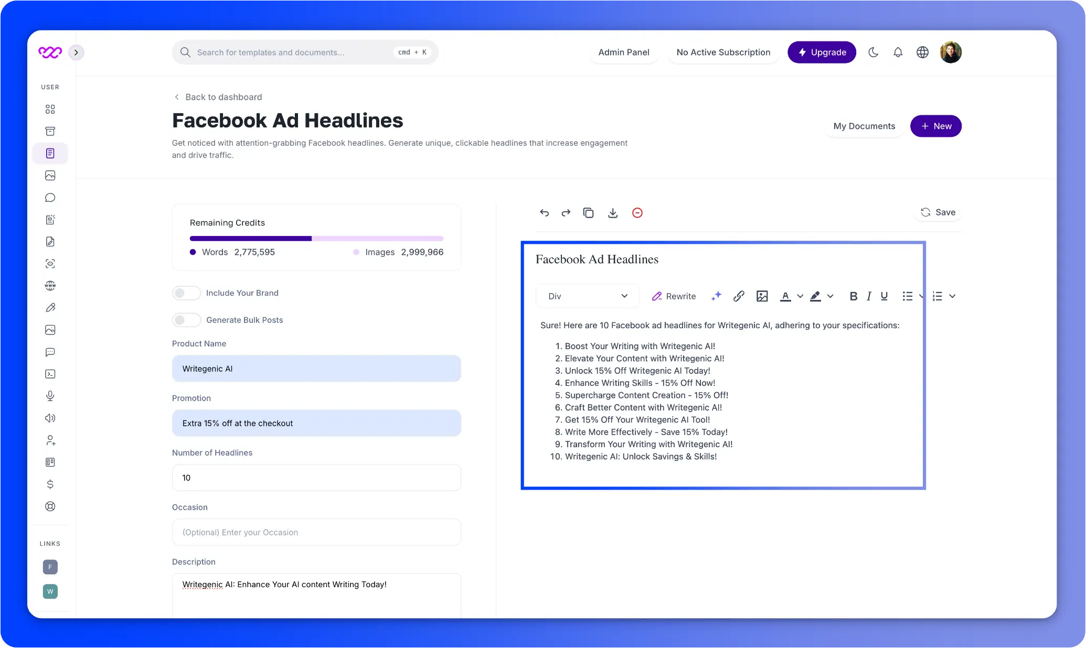The height and width of the screenshot is (648, 1086).
Task: Open the speaker volume icon in sidebar
Action: [50, 418]
